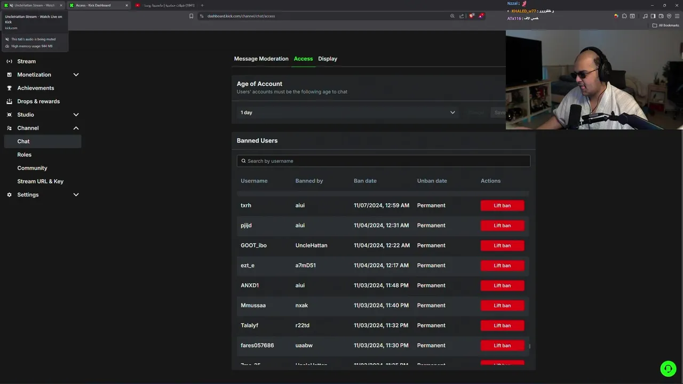Expand the Settings menu chevron

(76, 195)
